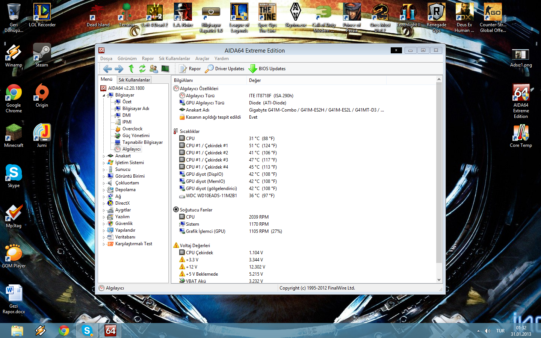The width and height of the screenshot is (541, 338).
Task: Click File Explorer icon in the taskbar
Action: pos(17,330)
